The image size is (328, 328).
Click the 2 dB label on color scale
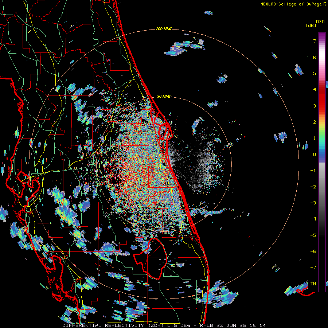[315, 122]
